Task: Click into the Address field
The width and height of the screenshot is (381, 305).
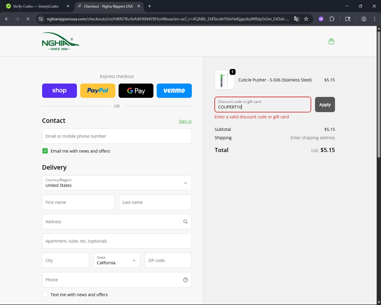Action: click(x=117, y=222)
